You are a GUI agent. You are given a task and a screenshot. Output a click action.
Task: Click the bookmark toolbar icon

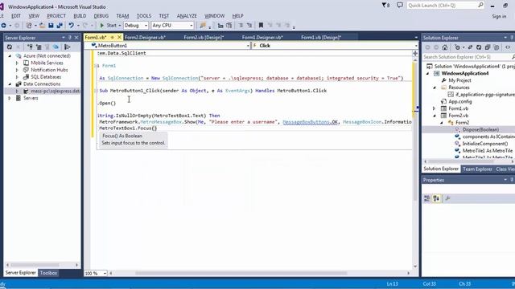tap(261, 25)
